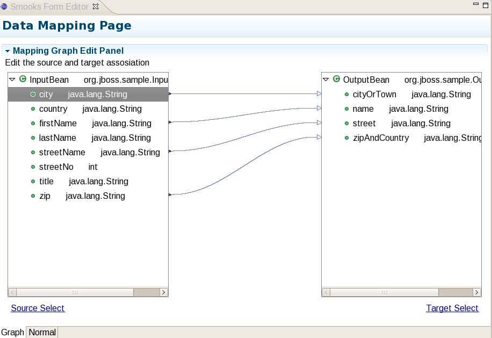Click the Mapping Graph Edit Panel title
This screenshot has height=338, width=492.
tap(68, 51)
